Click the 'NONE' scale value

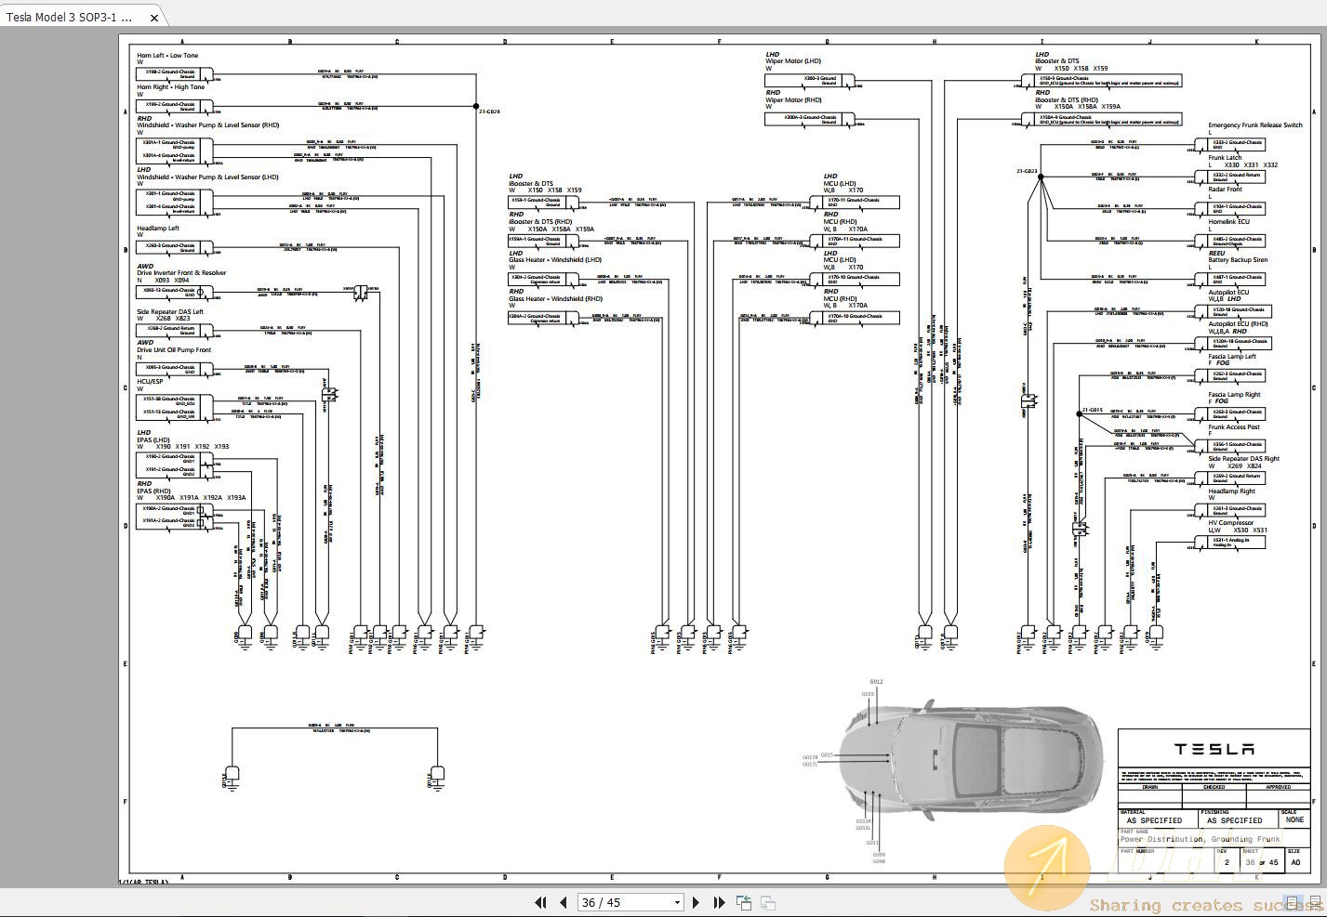pos(1294,820)
